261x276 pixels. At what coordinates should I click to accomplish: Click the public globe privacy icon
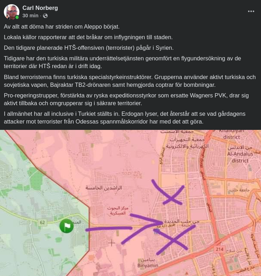45,16
